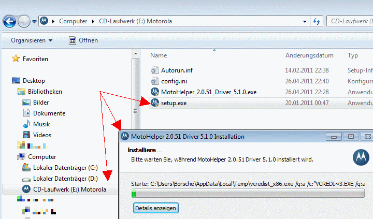This screenshot has height=219, width=373.
Task: Click the navigation pane scroll up arrow
Action: point(136,53)
